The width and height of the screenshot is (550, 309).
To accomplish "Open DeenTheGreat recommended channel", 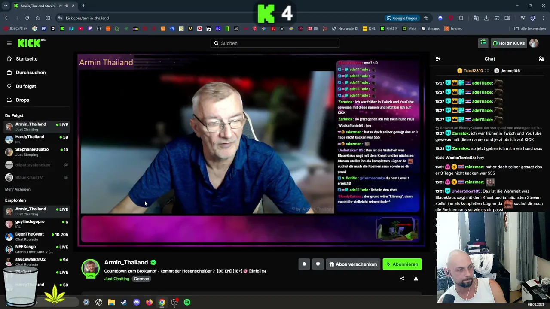I will pyautogui.click(x=37, y=236).
